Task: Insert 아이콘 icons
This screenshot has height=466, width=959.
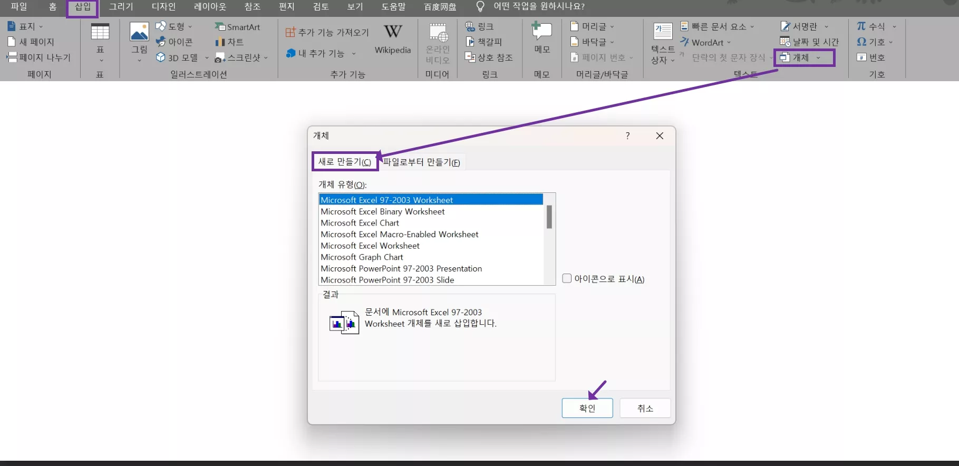Action: coord(174,42)
